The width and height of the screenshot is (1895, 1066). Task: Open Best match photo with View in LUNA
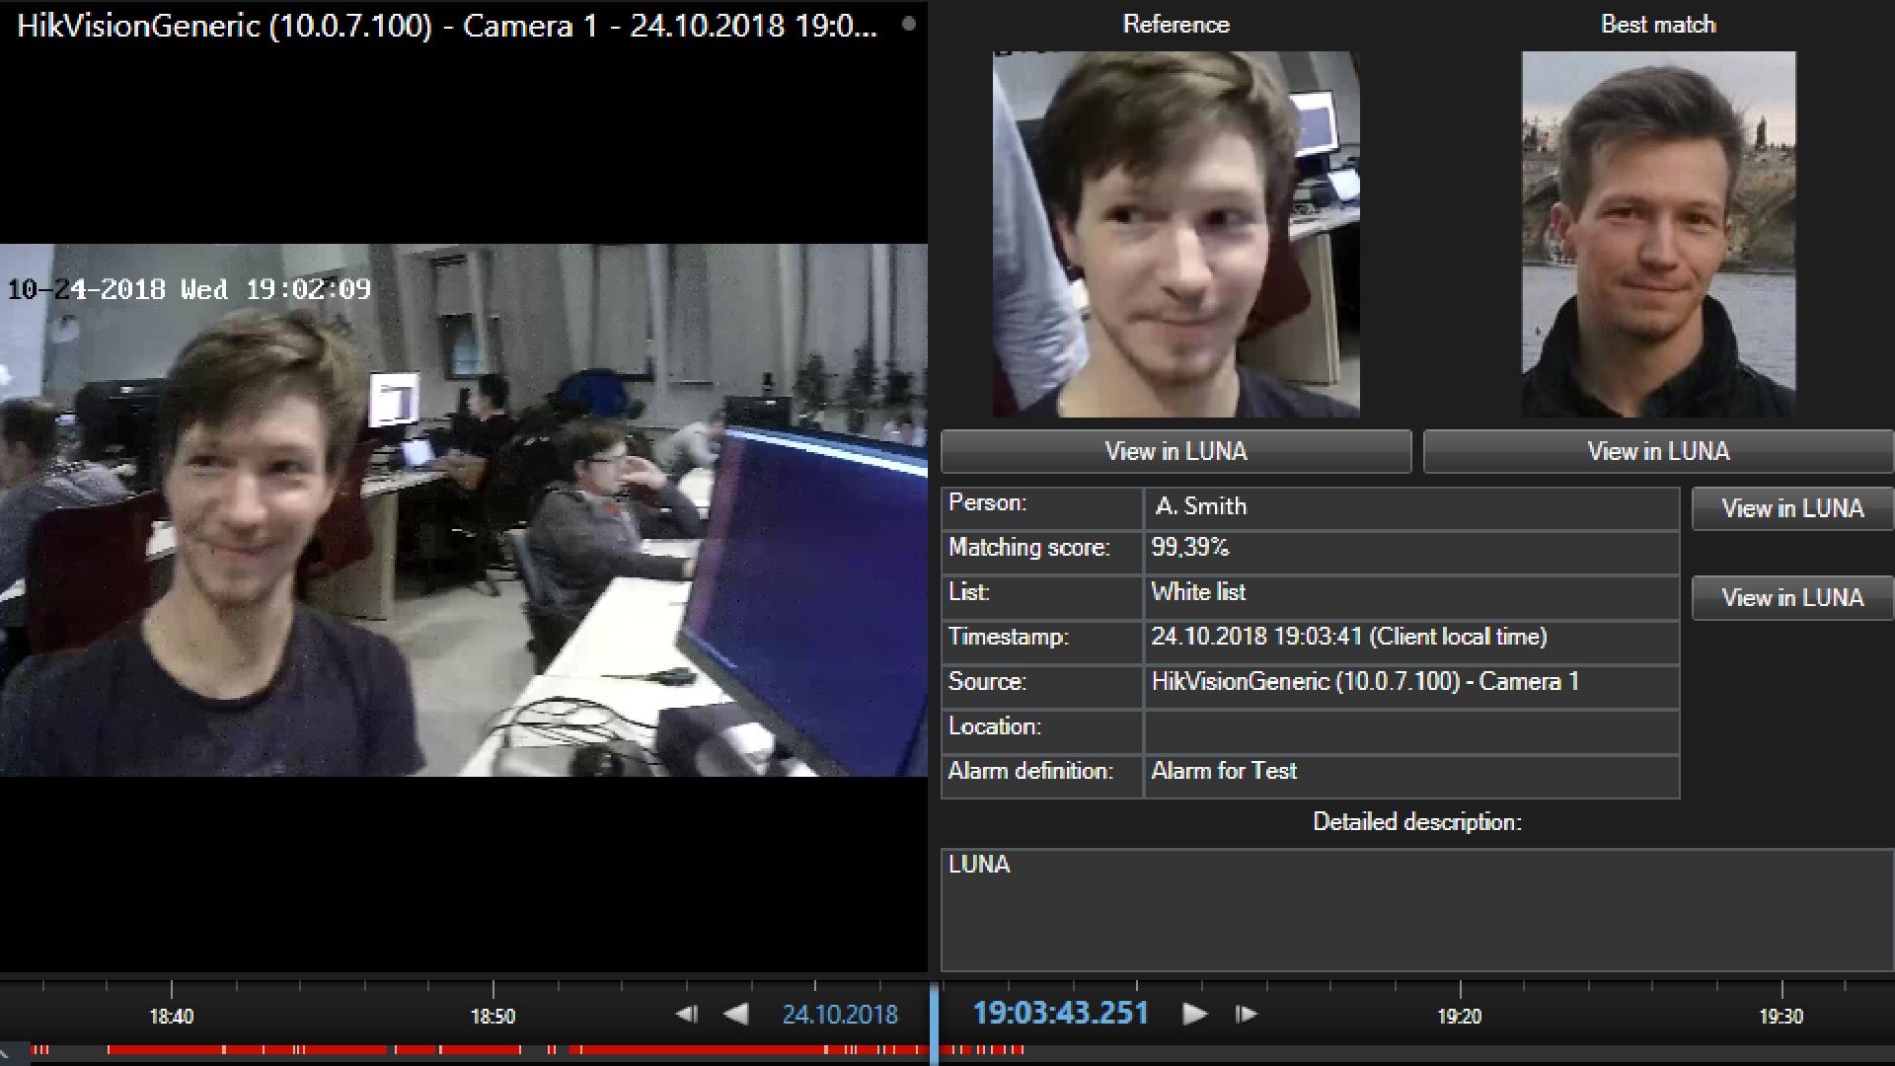[1658, 452]
